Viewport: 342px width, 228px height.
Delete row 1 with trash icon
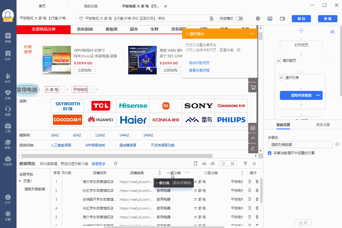point(257,182)
